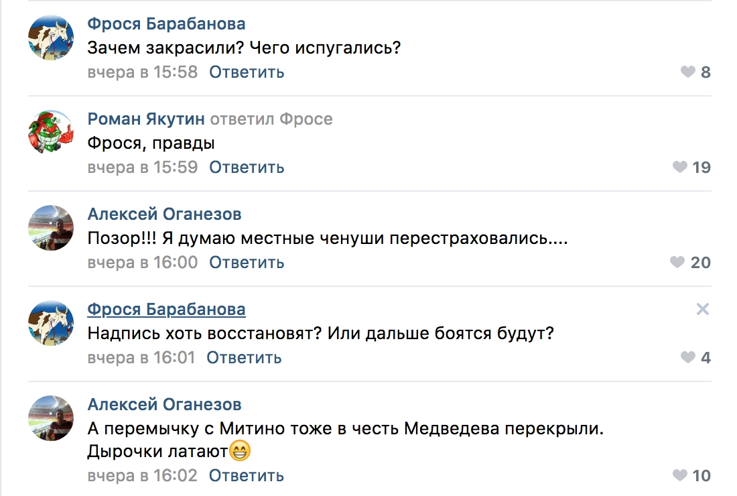Open the underlined Фрося Барабанова name link
This screenshot has height=496, width=737.
click(166, 309)
